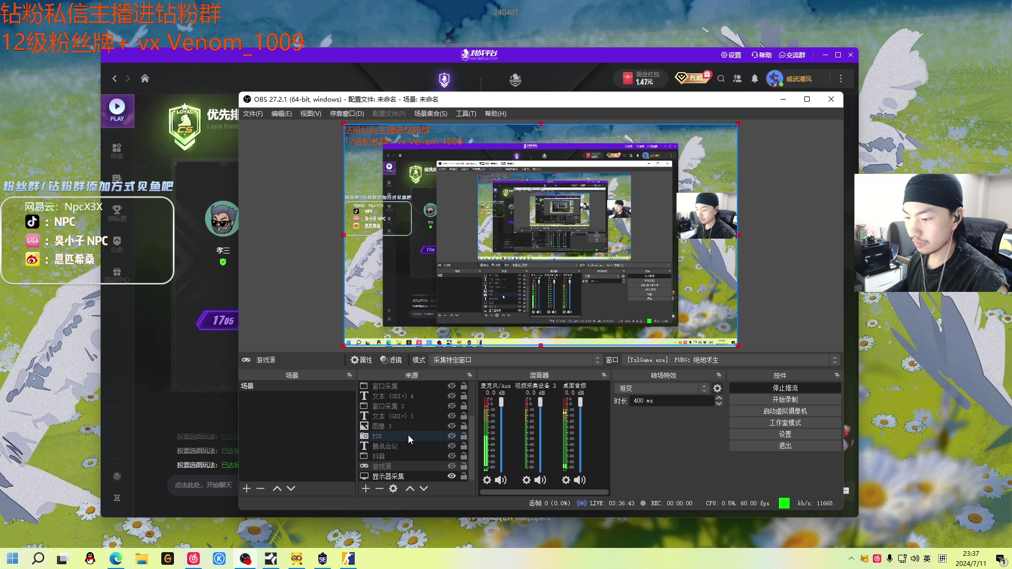1012x569 pixels.
Task: Click 工作室模式 button
Action: pos(785,423)
